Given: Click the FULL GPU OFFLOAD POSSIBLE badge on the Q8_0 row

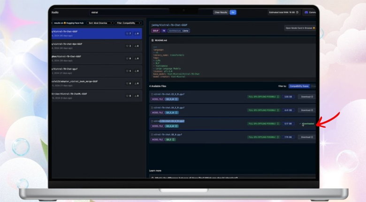Looking at the screenshot, I should tap(264, 137).
